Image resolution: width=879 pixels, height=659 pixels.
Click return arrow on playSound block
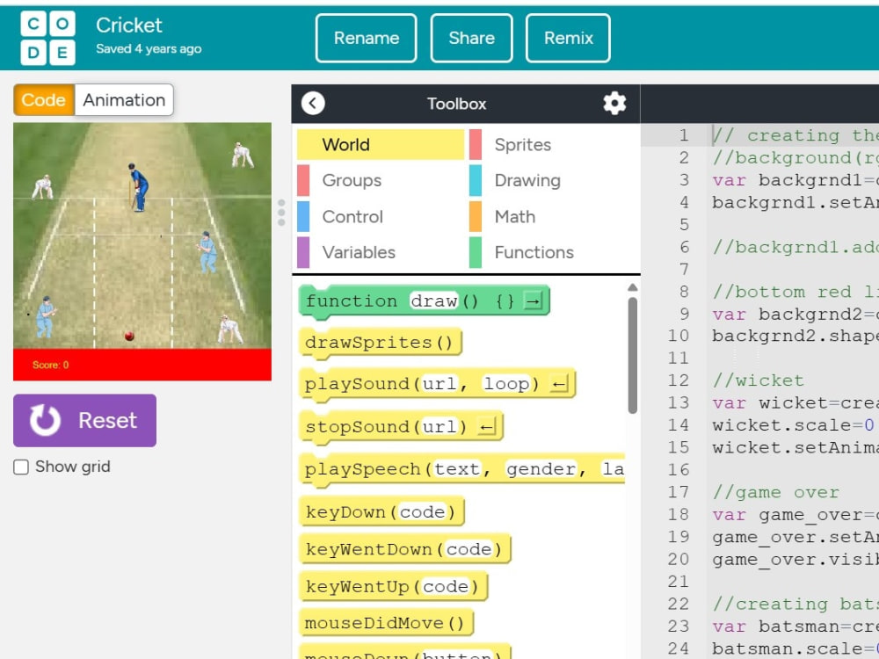[x=559, y=385]
